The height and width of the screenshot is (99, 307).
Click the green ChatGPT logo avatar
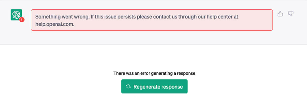(16, 15)
